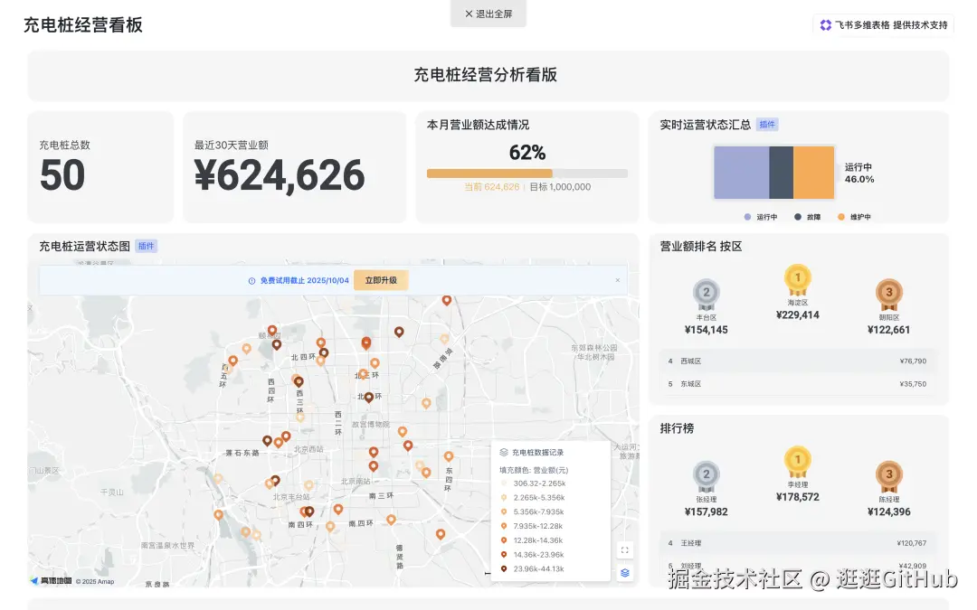Click the map fullscreen expand icon
977x610 pixels.
coord(624,549)
